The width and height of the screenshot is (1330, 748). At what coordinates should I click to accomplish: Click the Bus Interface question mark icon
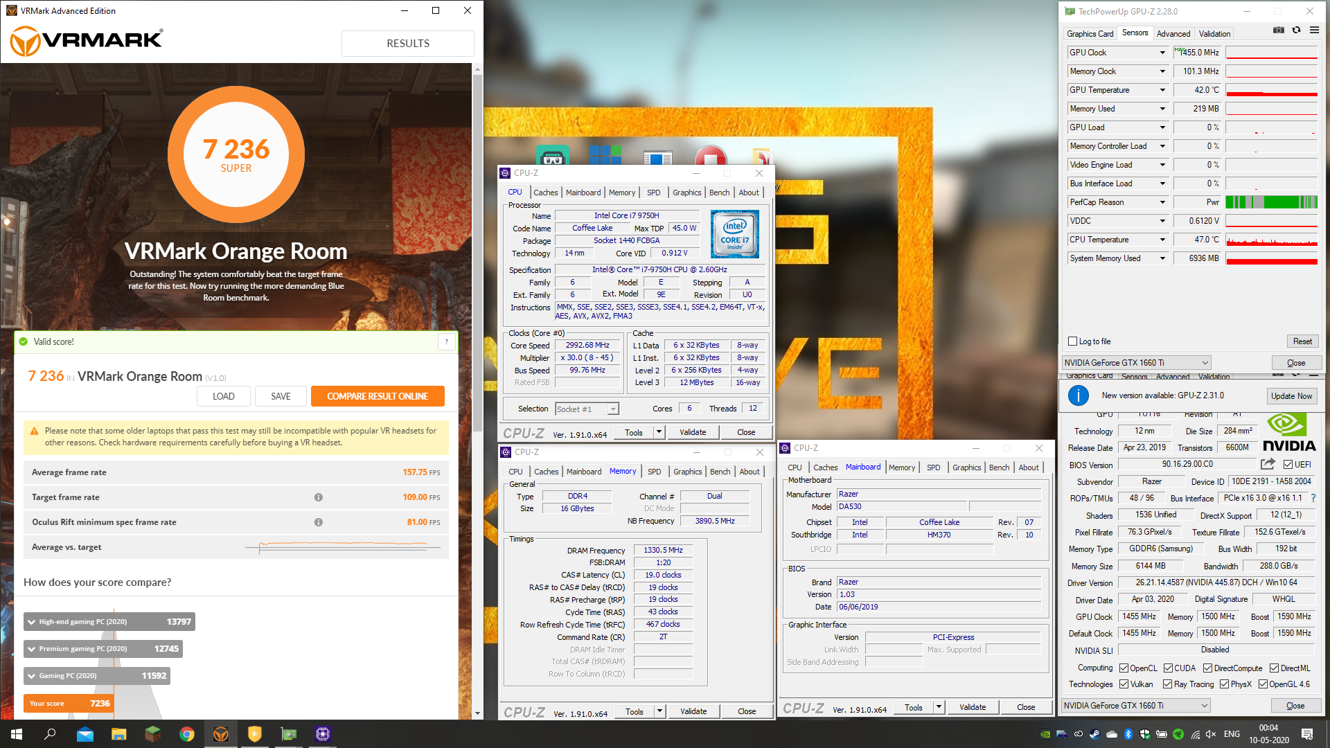(x=1313, y=498)
